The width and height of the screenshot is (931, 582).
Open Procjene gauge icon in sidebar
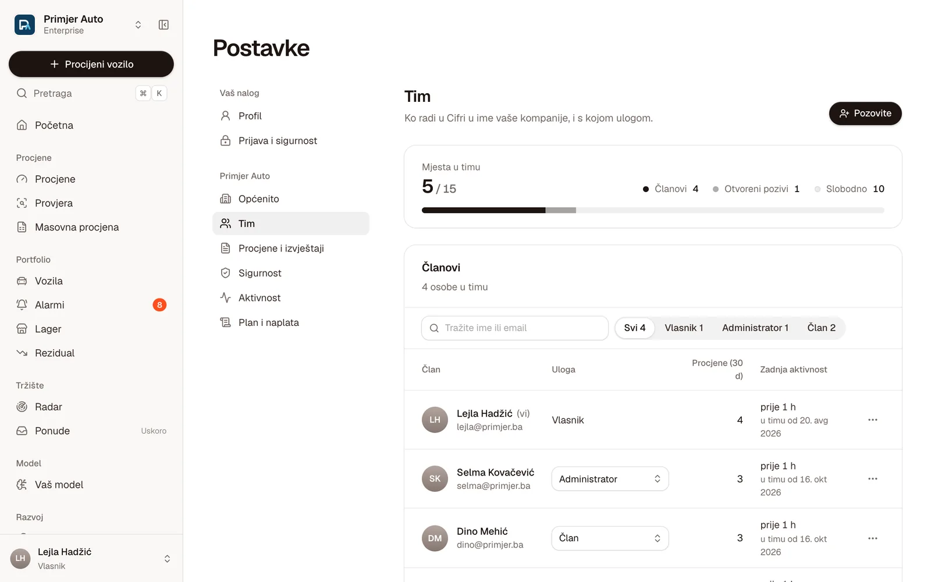[x=22, y=179]
